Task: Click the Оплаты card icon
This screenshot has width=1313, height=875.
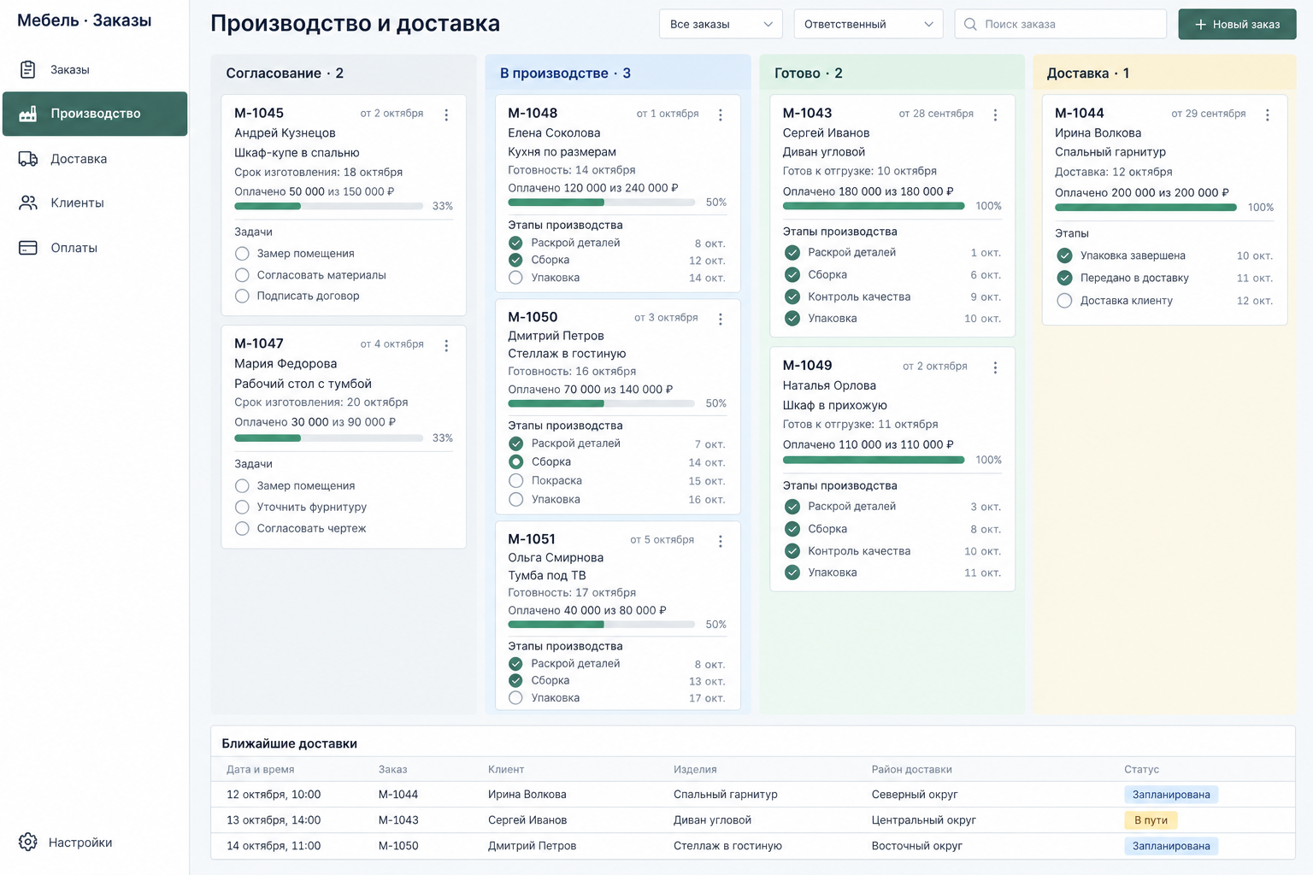Action: [x=28, y=248]
